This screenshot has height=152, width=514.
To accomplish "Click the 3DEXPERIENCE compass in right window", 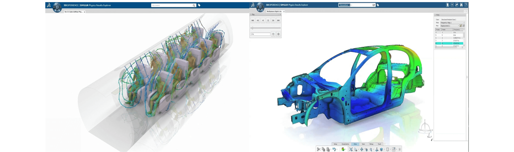I will tap(260, 7).
